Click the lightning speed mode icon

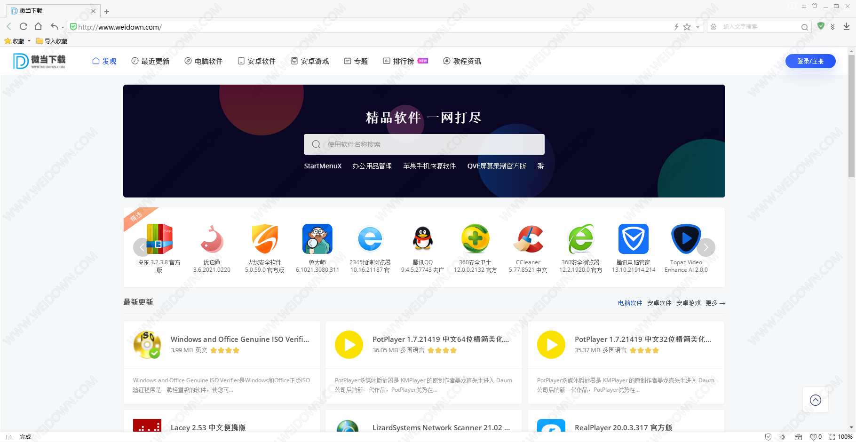[676, 27]
